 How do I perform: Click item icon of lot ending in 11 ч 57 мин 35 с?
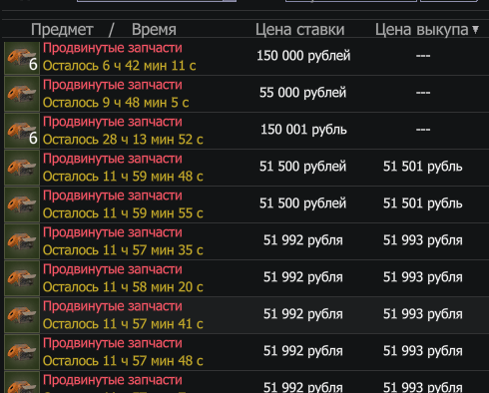pyautogui.click(x=22, y=242)
